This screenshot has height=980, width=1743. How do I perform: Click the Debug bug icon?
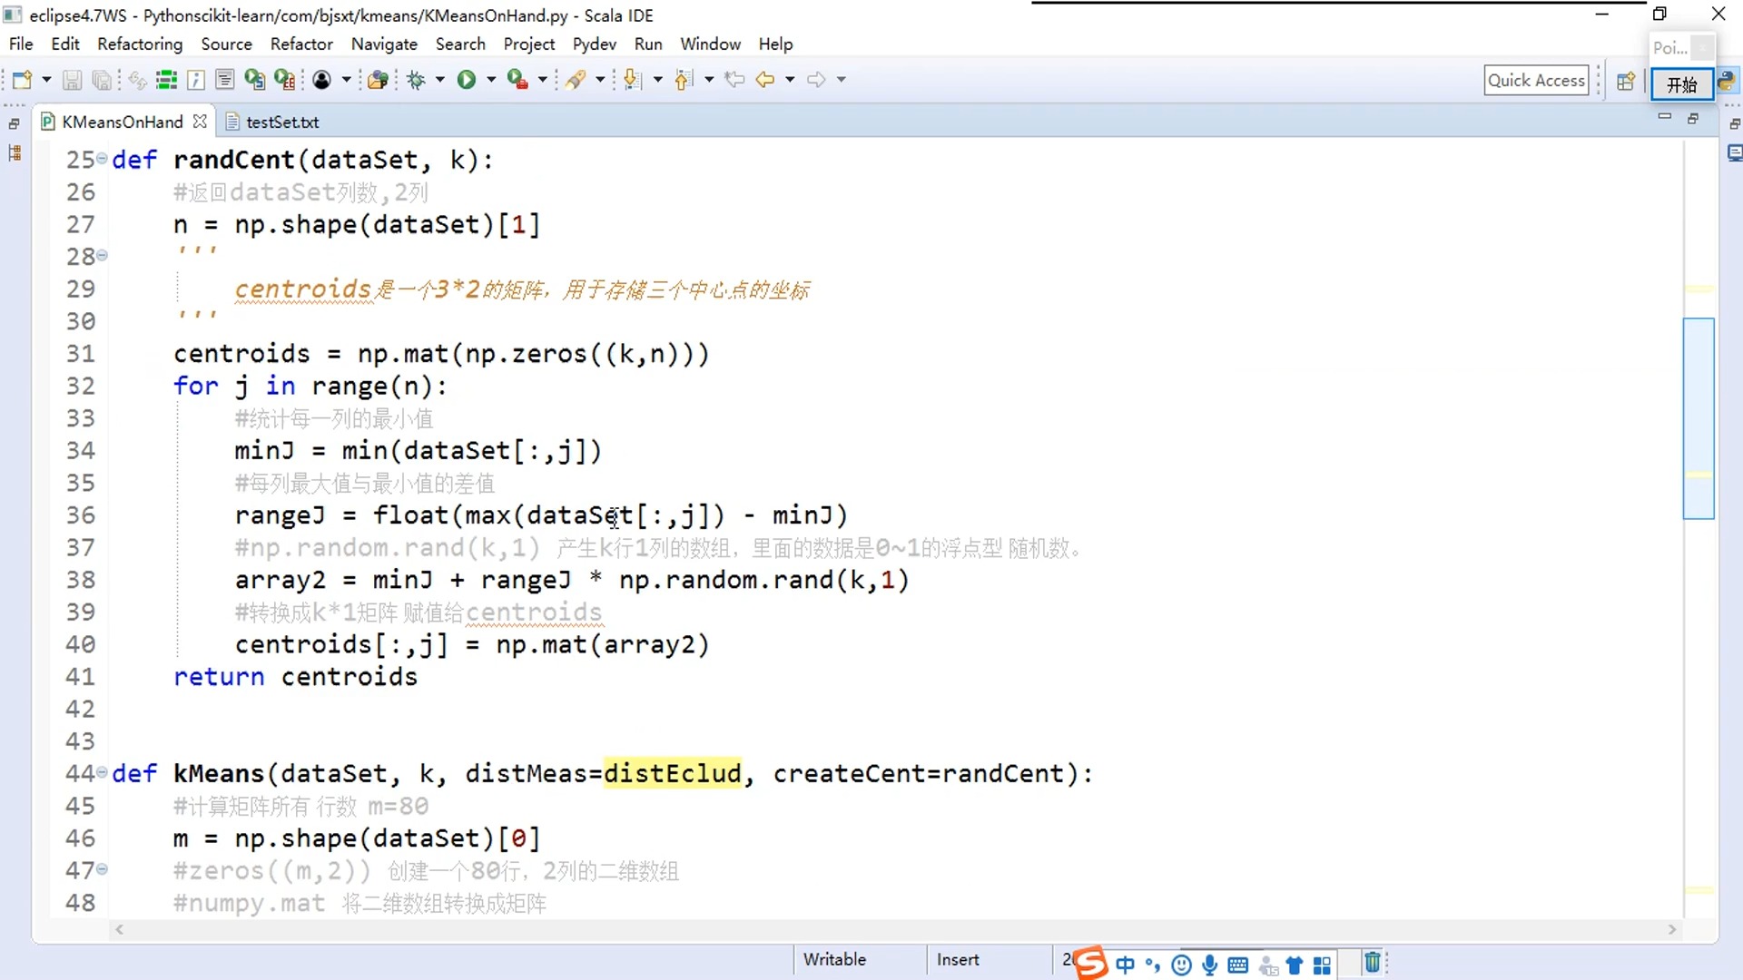point(417,80)
